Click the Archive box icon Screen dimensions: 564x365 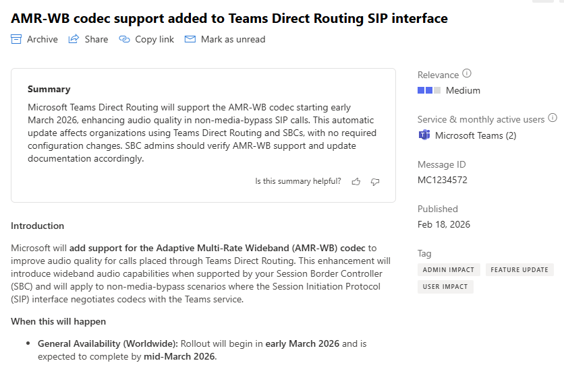click(x=17, y=39)
